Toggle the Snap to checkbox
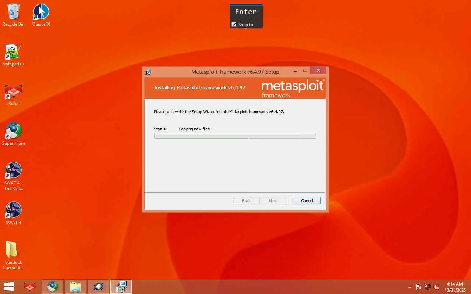Image resolution: width=471 pixels, height=294 pixels. tap(234, 25)
